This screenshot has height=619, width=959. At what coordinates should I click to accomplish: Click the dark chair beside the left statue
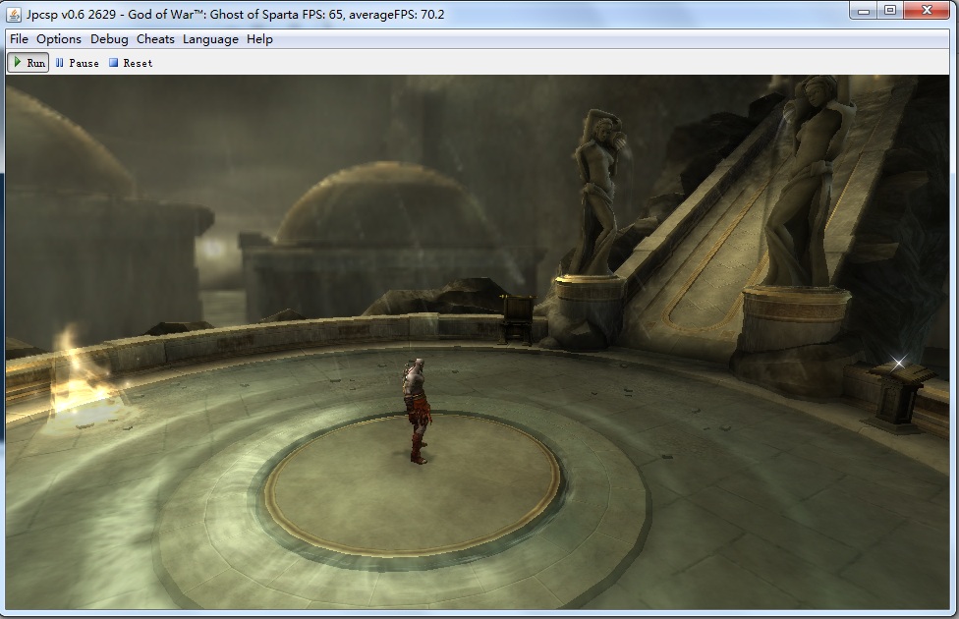517,317
